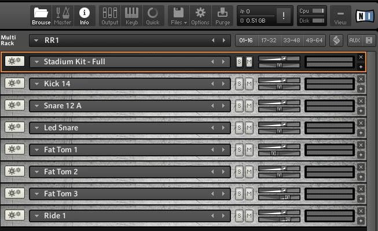Expand Fat Tom 1 with plus button
Image resolution: width=378 pixels, height=231 pixels.
(361, 155)
